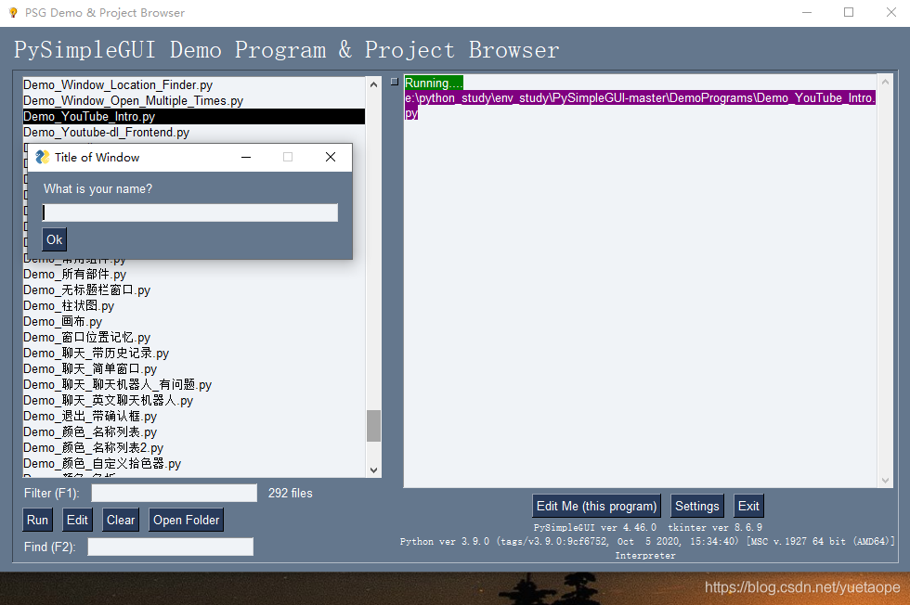Minimize the PSG Demo & Project Browser window

pyautogui.click(x=807, y=12)
